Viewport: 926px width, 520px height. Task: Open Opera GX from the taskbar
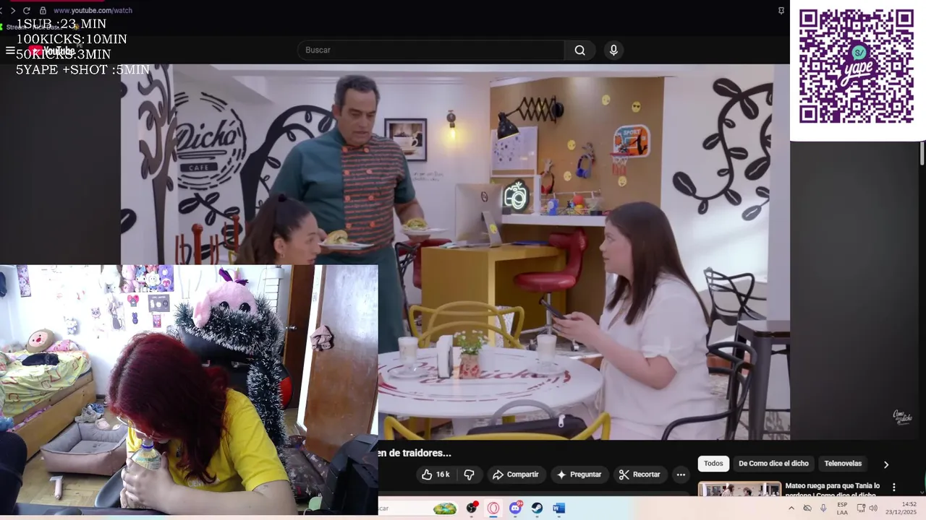pos(493,508)
